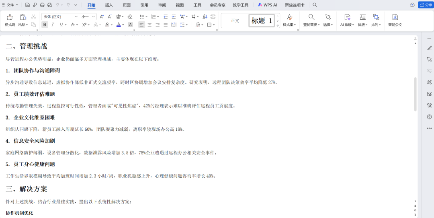The image size is (434, 218).
Task: Click the vertical scrollbar thumb
Action: [416, 94]
